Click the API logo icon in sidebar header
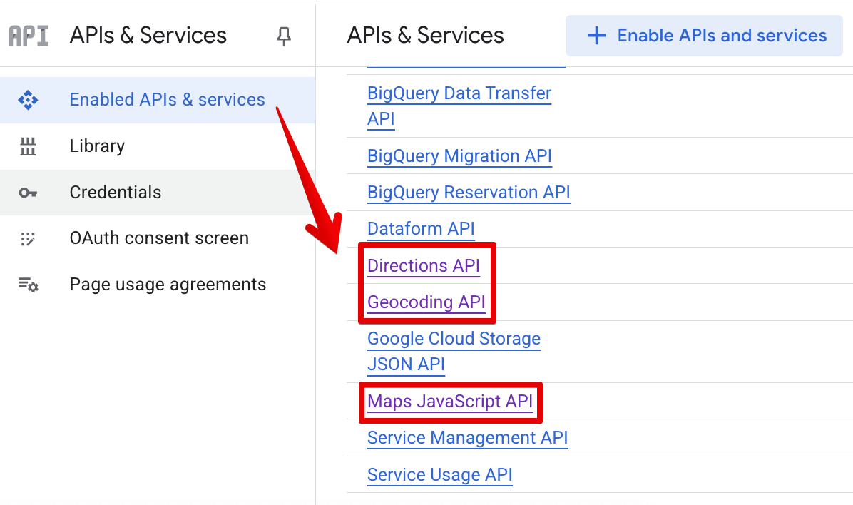 click(29, 36)
